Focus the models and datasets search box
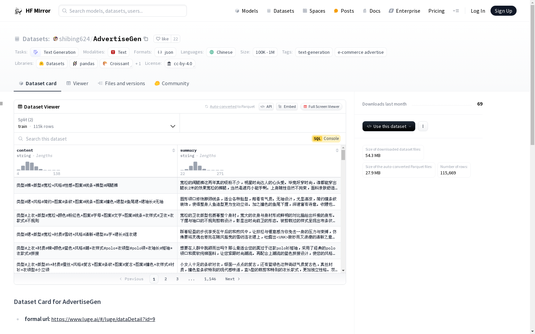This screenshot has height=334, width=535. pyautogui.click(x=123, y=11)
